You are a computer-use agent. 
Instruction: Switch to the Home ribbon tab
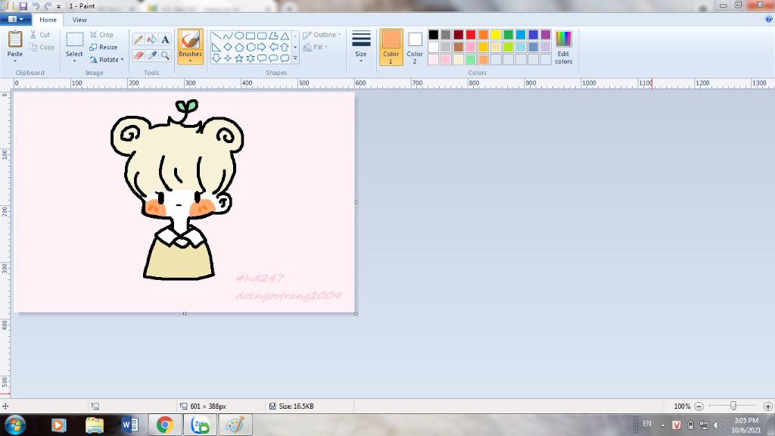pos(48,20)
